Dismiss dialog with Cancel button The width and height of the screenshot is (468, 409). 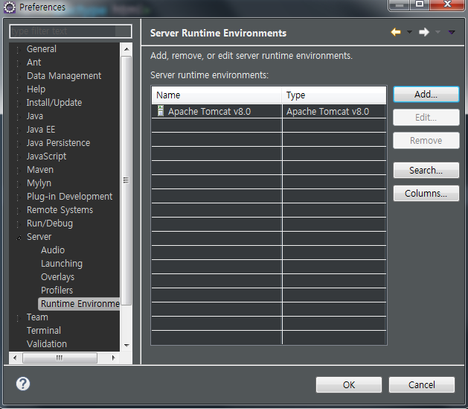(x=421, y=384)
